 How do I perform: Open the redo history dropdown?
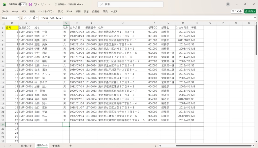tap(46, 5)
